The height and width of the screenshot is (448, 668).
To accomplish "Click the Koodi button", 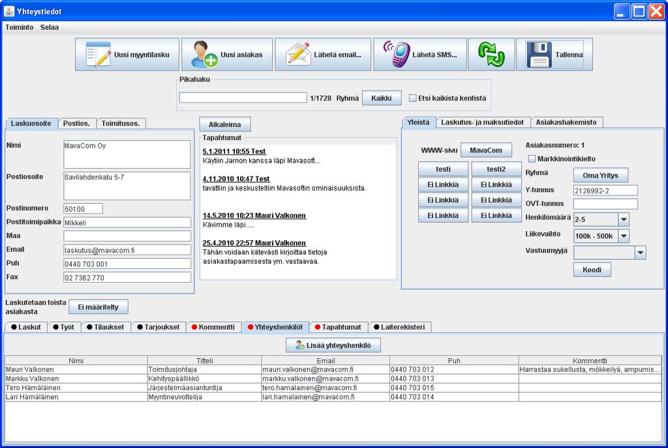I will [x=592, y=270].
